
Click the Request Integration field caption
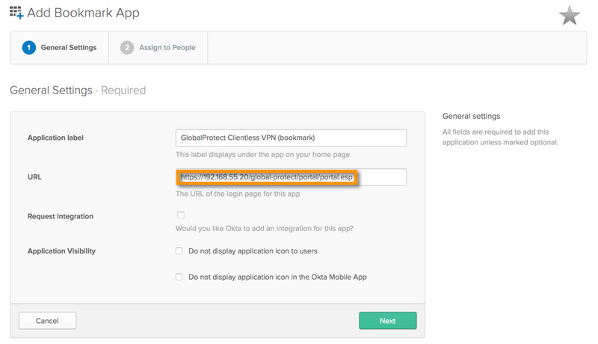pos(61,216)
